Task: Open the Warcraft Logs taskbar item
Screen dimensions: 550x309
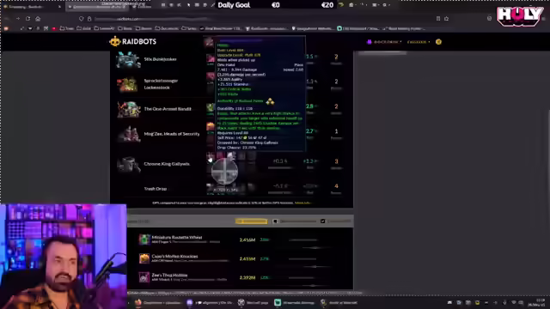Action: coord(254,303)
